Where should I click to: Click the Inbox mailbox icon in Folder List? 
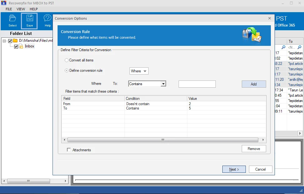[21, 46]
